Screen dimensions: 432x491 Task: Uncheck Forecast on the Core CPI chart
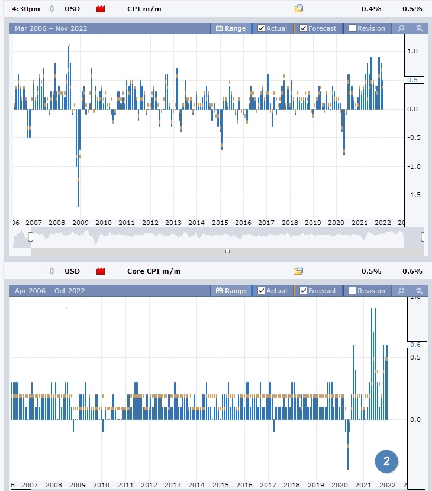click(x=304, y=291)
